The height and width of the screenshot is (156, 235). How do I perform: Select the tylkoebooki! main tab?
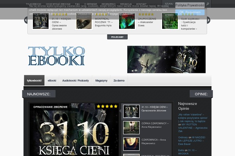34,80
